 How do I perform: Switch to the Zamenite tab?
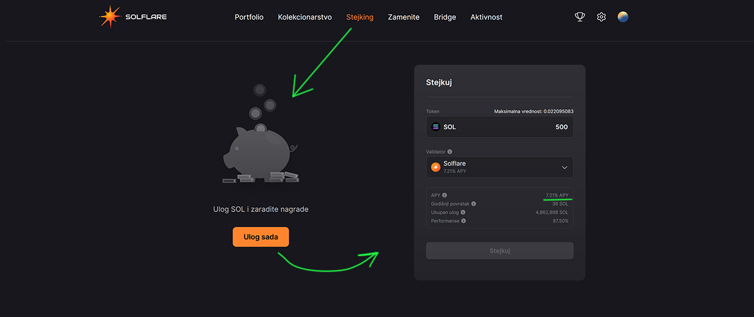(x=404, y=17)
